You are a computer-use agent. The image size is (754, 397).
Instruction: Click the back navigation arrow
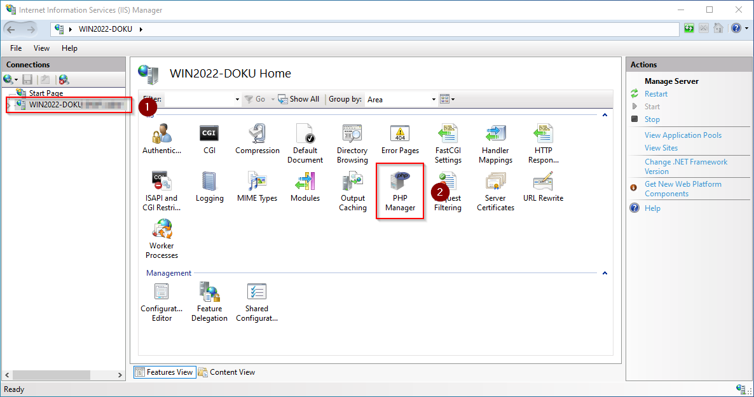(x=11, y=29)
